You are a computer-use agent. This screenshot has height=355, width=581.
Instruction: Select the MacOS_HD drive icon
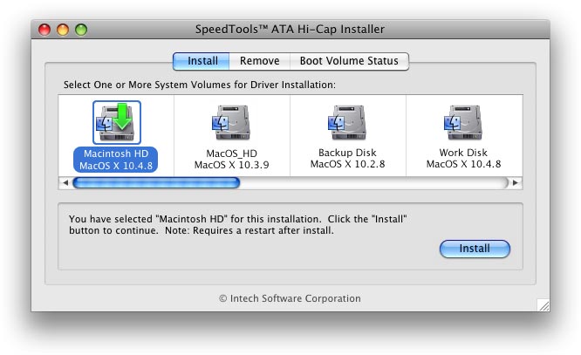(231, 123)
